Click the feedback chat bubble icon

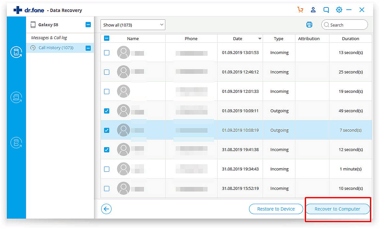coord(326,10)
